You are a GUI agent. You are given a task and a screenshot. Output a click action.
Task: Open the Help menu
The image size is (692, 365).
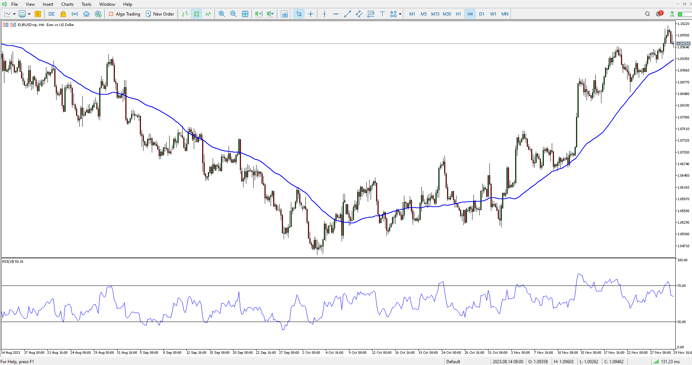click(x=128, y=4)
